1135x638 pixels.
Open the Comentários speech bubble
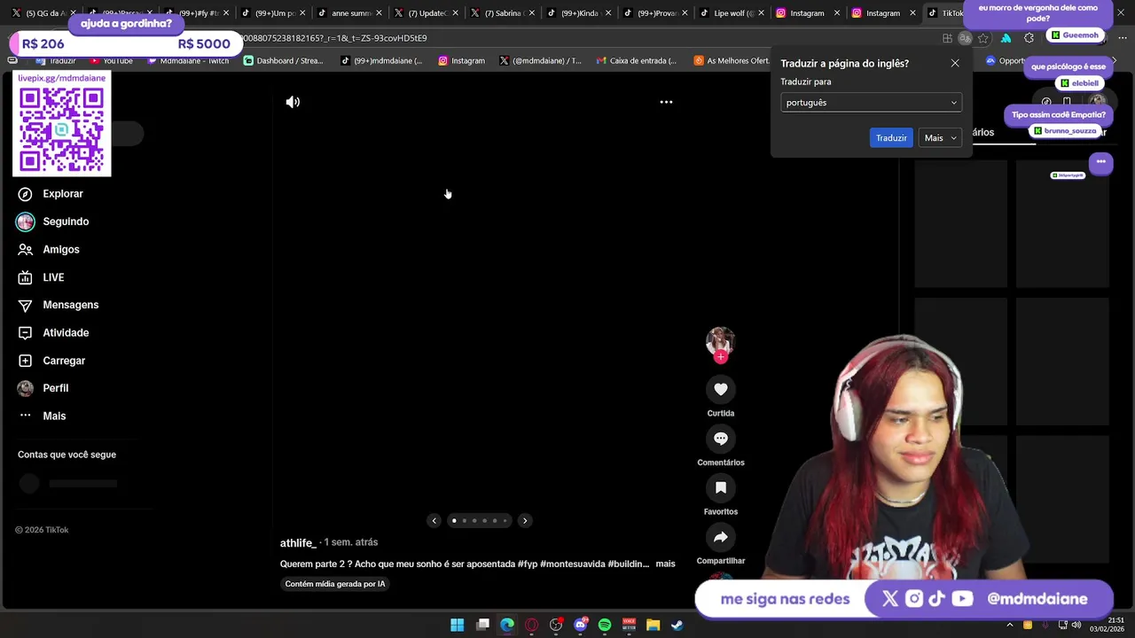pyautogui.click(x=721, y=439)
